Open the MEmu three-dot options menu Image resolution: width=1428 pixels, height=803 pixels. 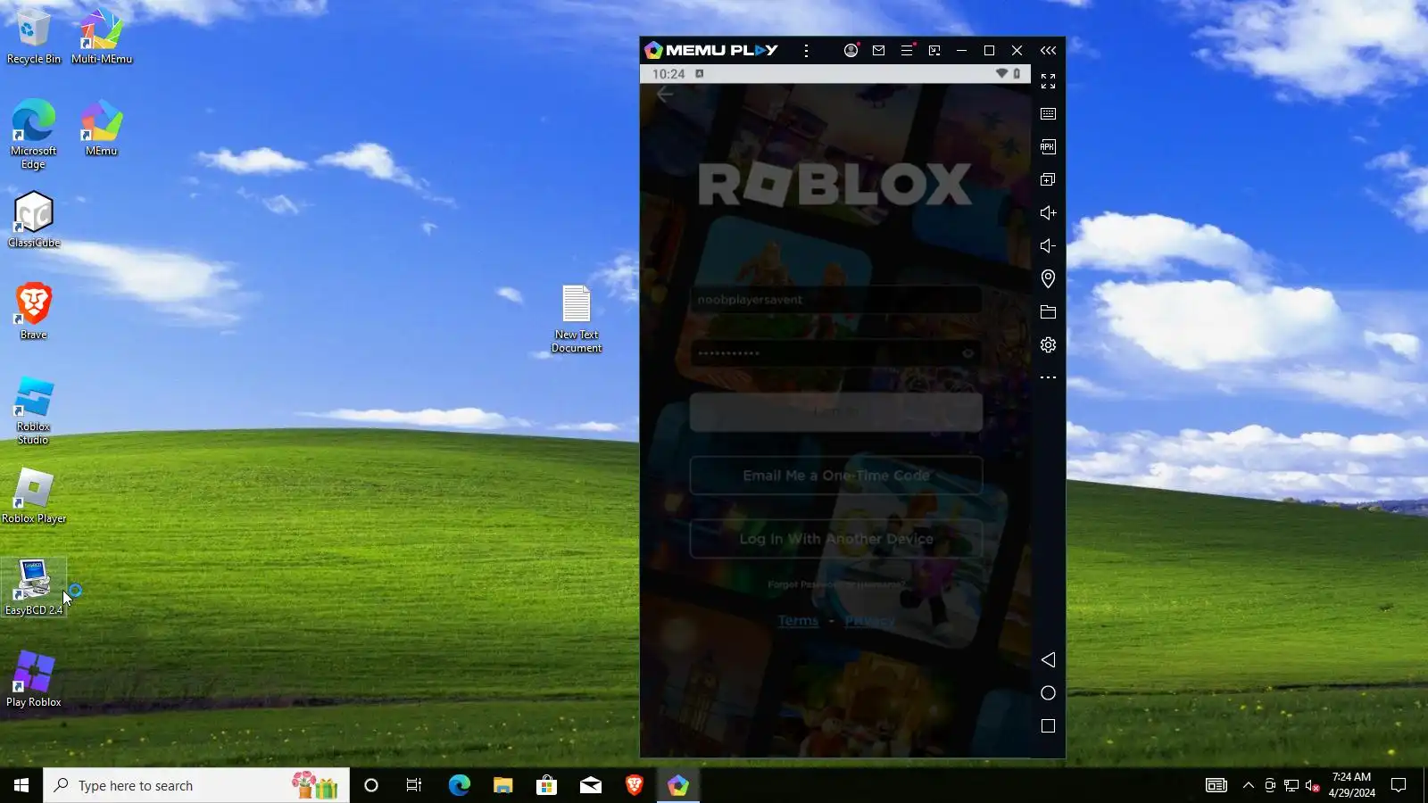pyautogui.click(x=806, y=51)
